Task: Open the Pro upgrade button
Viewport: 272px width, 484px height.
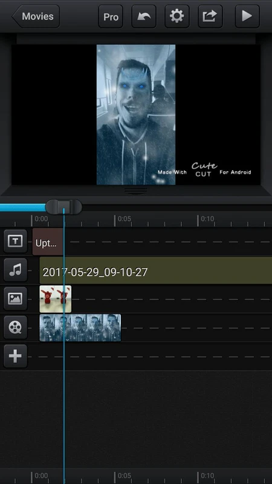Action: pyautogui.click(x=111, y=16)
